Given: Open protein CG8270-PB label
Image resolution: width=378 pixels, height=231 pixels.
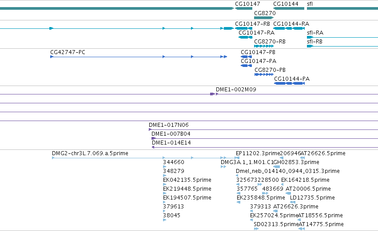Looking at the screenshot, I should [270, 70].
